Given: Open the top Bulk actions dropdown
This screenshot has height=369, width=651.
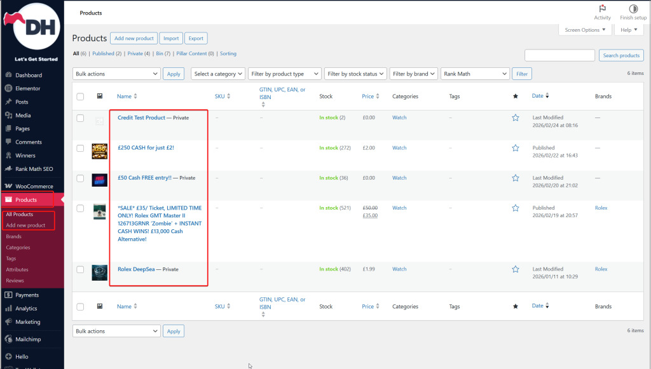Looking at the screenshot, I should [116, 74].
